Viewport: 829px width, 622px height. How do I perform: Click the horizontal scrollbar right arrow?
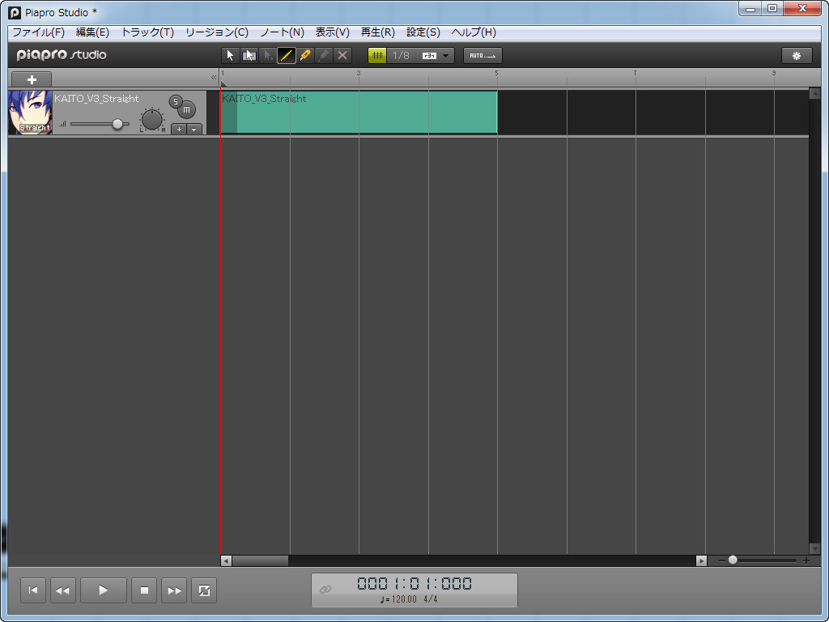(701, 560)
